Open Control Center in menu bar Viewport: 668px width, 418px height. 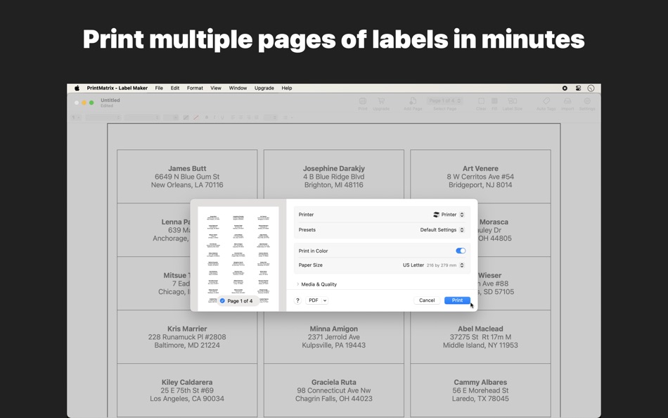(x=578, y=88)
